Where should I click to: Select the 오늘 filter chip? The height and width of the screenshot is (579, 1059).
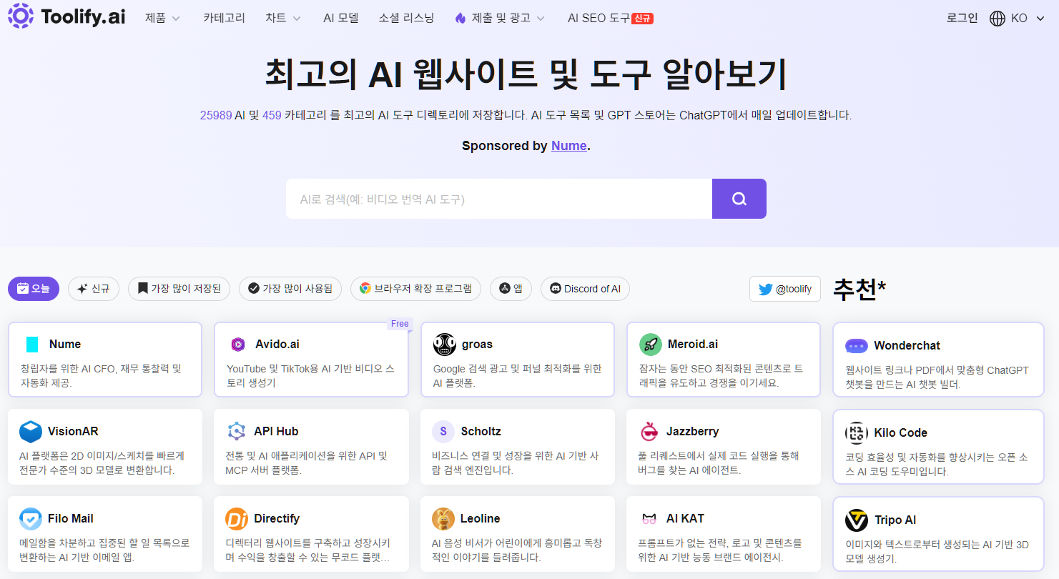pyautogui.click(x=34, y=289)
